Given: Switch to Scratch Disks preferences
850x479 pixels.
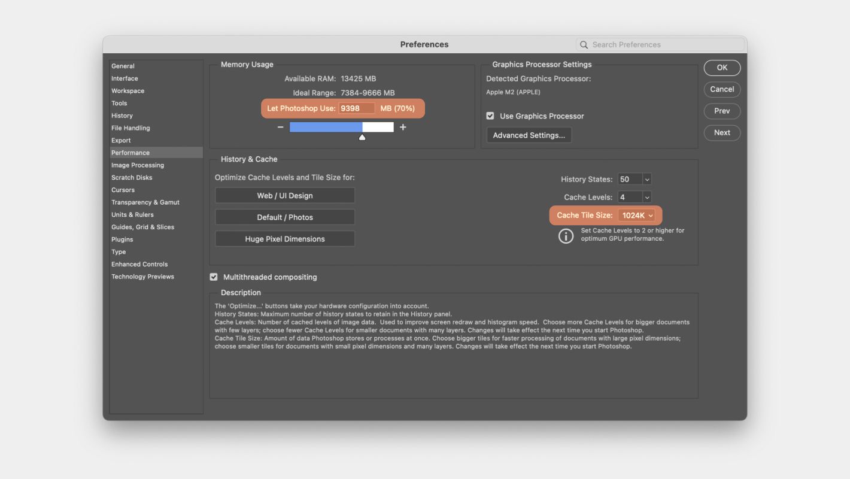Looking at the screenshot, I should tap(132, 178).
